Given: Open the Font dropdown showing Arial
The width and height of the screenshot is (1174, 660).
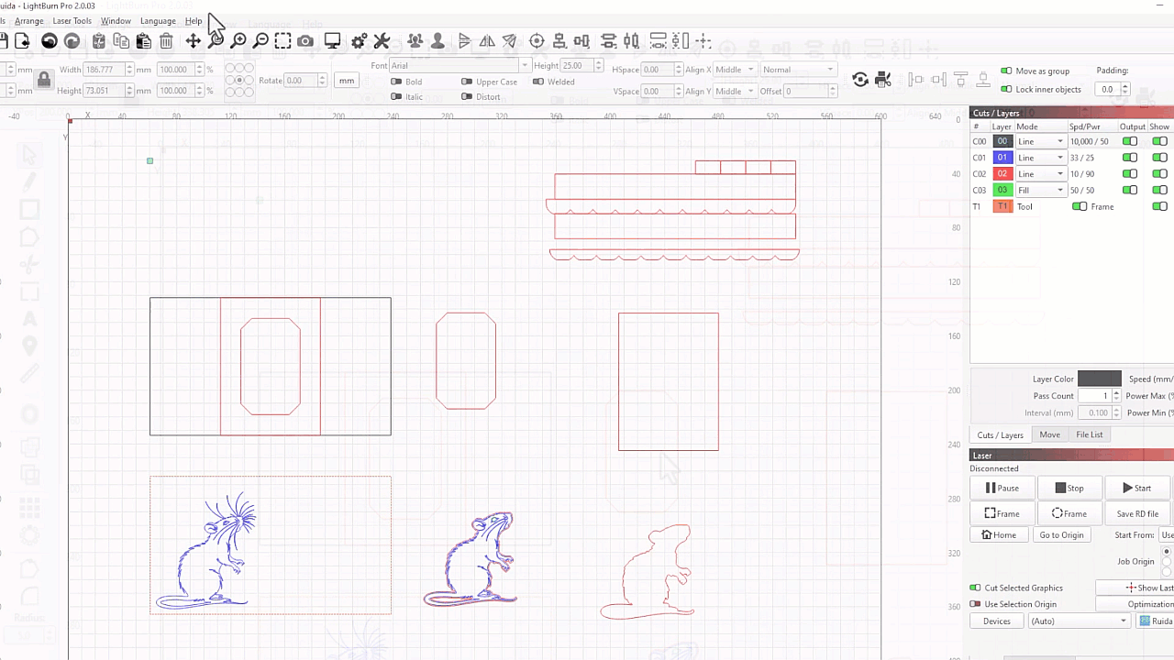Looking at the screenshot, I should (460, 66).
